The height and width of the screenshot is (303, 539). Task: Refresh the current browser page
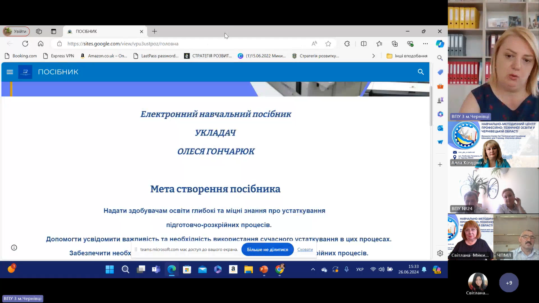click(25, 44)
